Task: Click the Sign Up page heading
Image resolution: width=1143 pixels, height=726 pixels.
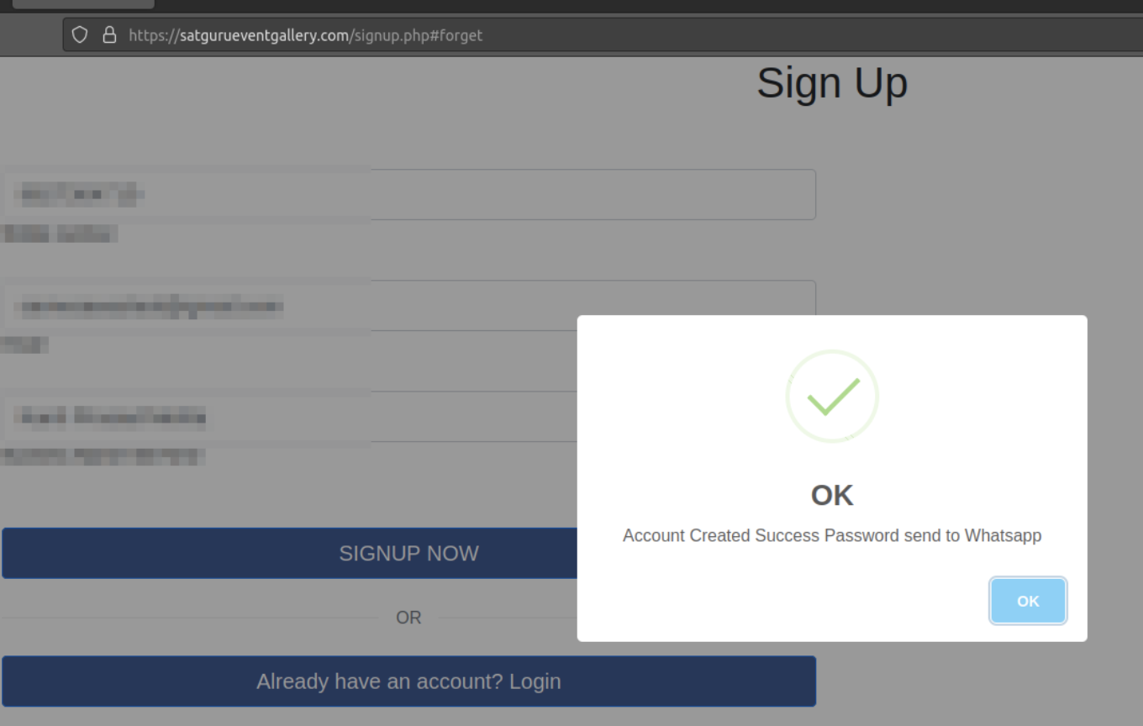Action: pos(832,82)
